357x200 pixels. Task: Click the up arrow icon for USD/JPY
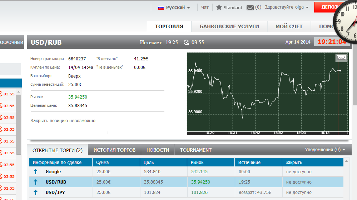point(35,192)
